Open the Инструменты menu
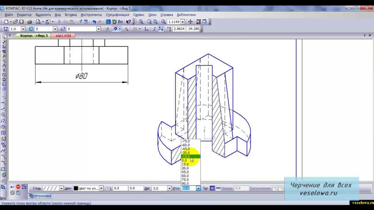 point(91,15)
